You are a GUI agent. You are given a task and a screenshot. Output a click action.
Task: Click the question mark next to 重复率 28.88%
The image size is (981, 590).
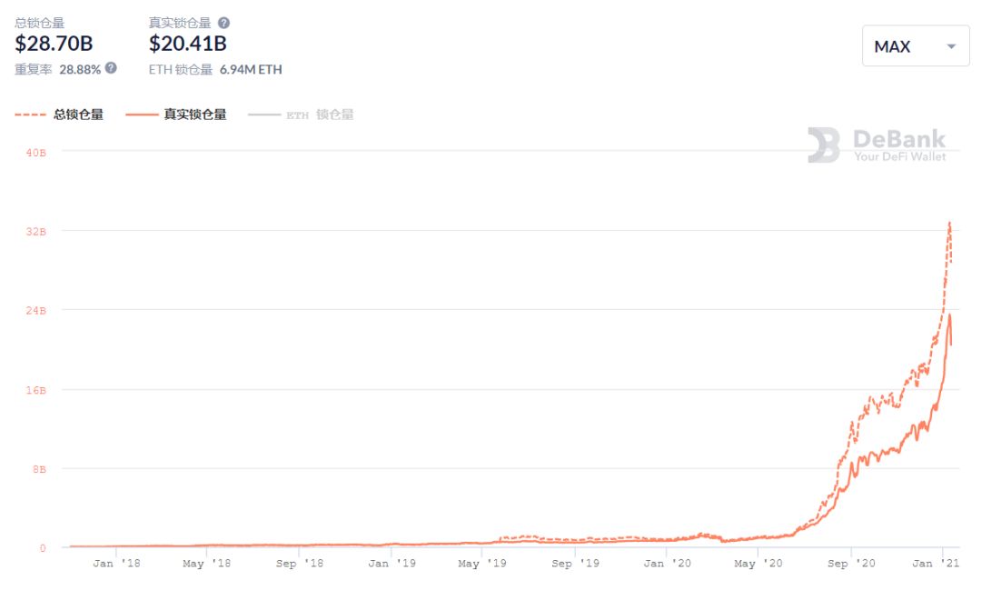[x=111, y=67]
